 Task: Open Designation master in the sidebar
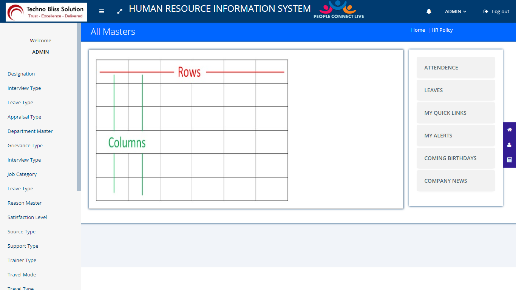pos(21,74)
